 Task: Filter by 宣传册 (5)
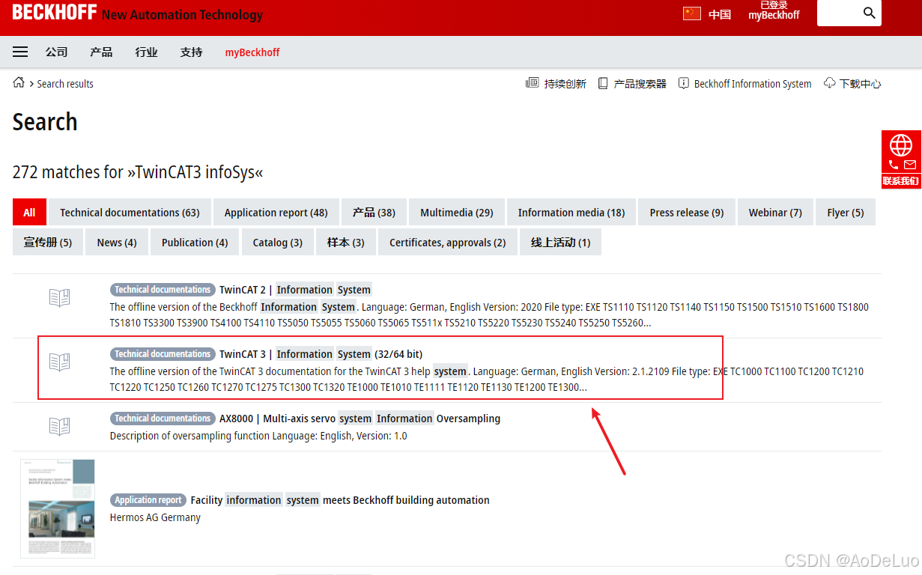click(48, 243)
